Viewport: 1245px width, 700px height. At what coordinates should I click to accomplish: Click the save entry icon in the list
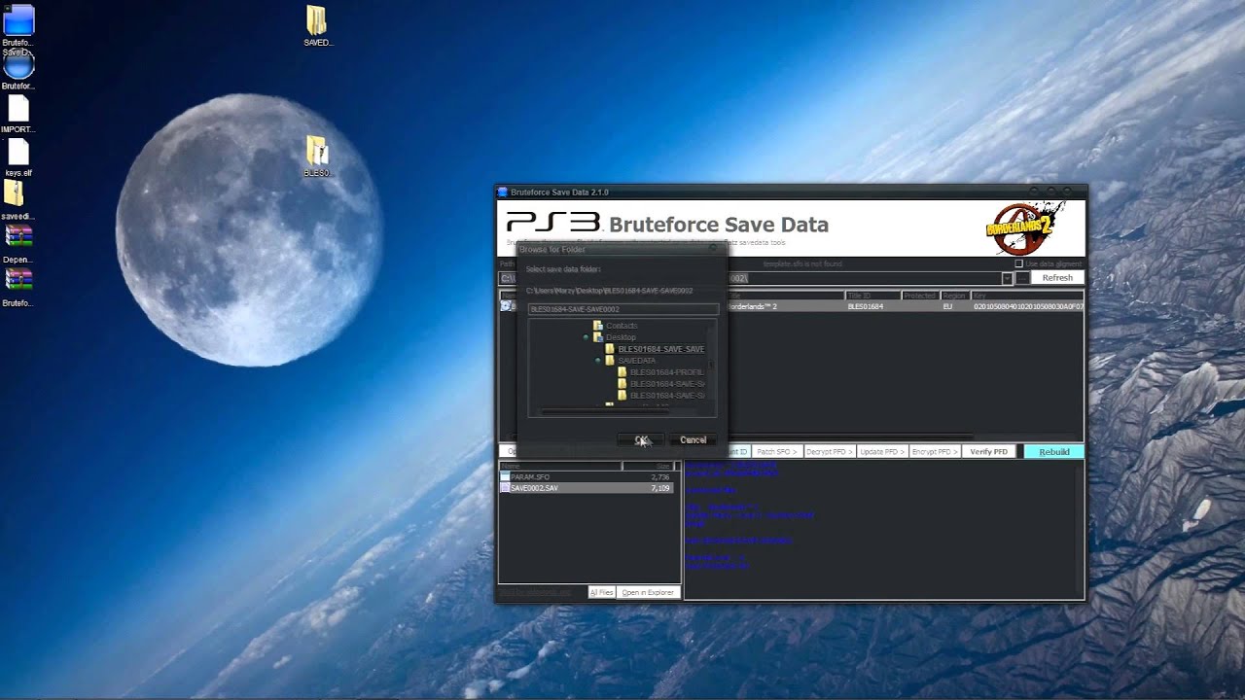[506, 306]
